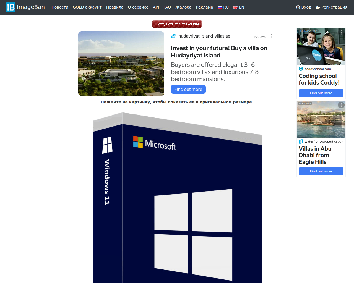Go to the Правила page
Image resolution: width=354 pixels, height=283 pixels.
pyautogui.click(x=115, y=7)
